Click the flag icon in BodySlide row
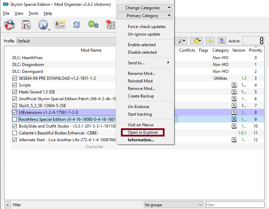Image resolution: width=269 pixels, height=209 pixels. click(234, 126)
